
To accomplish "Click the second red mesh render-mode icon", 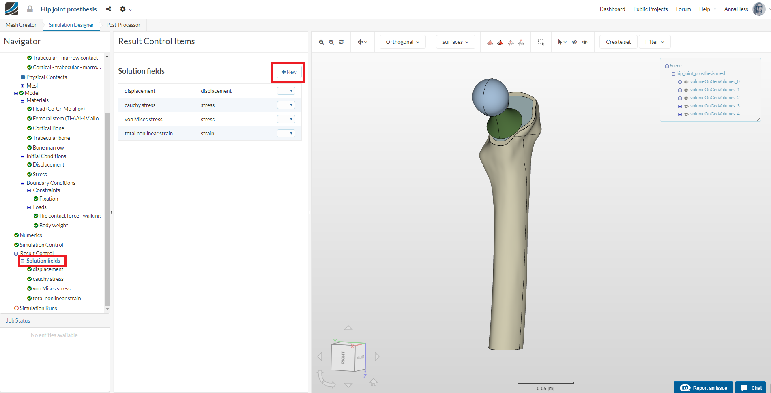I will [x=500, y=42].
